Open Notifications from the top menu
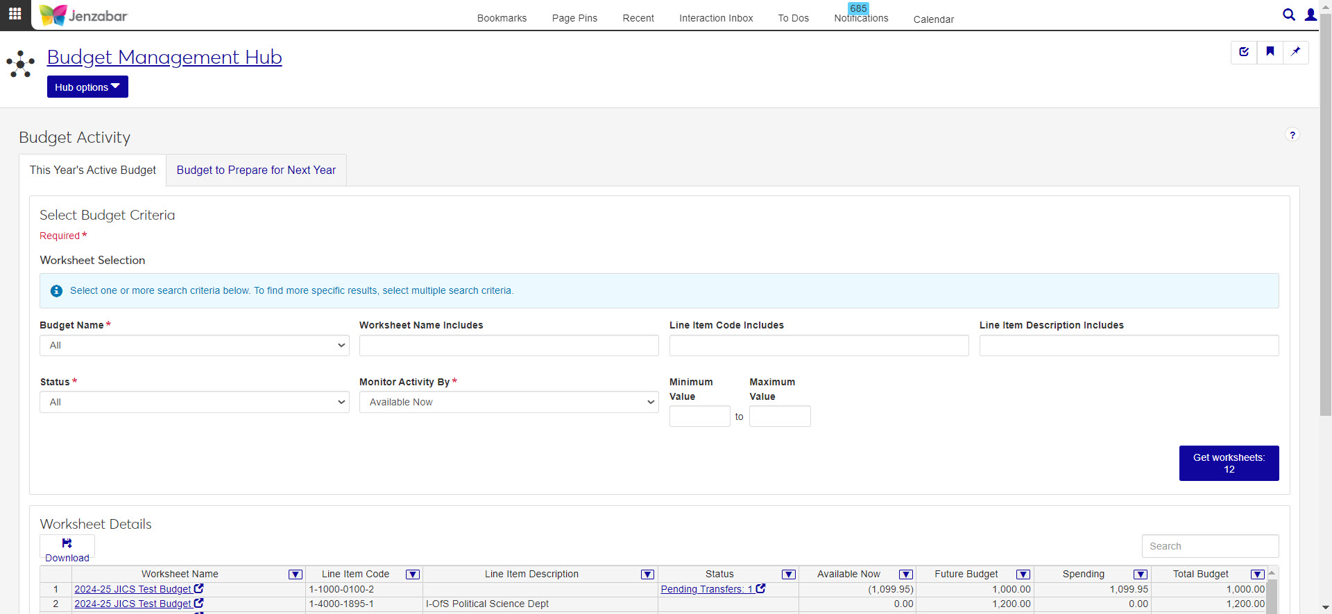Viewport: 1332px width, 614px height. (860, 19)
